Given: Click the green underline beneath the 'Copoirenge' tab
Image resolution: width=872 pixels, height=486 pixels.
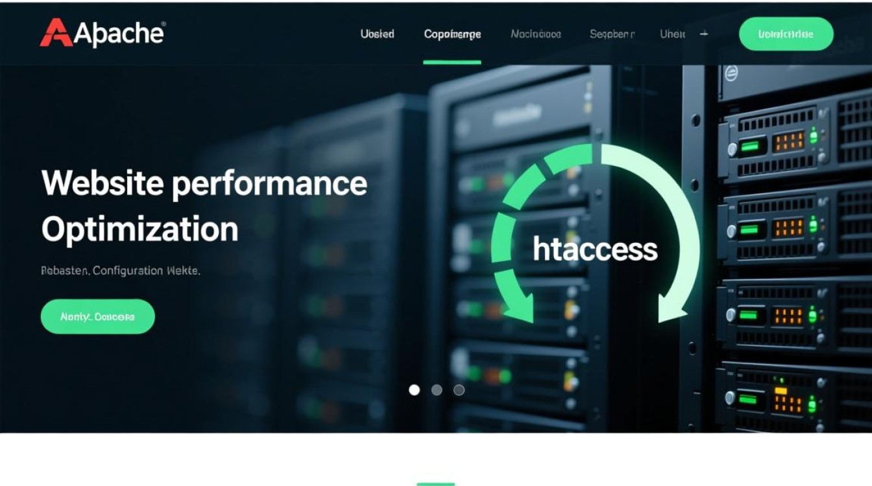Looking at the screenshot, I should pyautogui.click(x=452, y=62).
